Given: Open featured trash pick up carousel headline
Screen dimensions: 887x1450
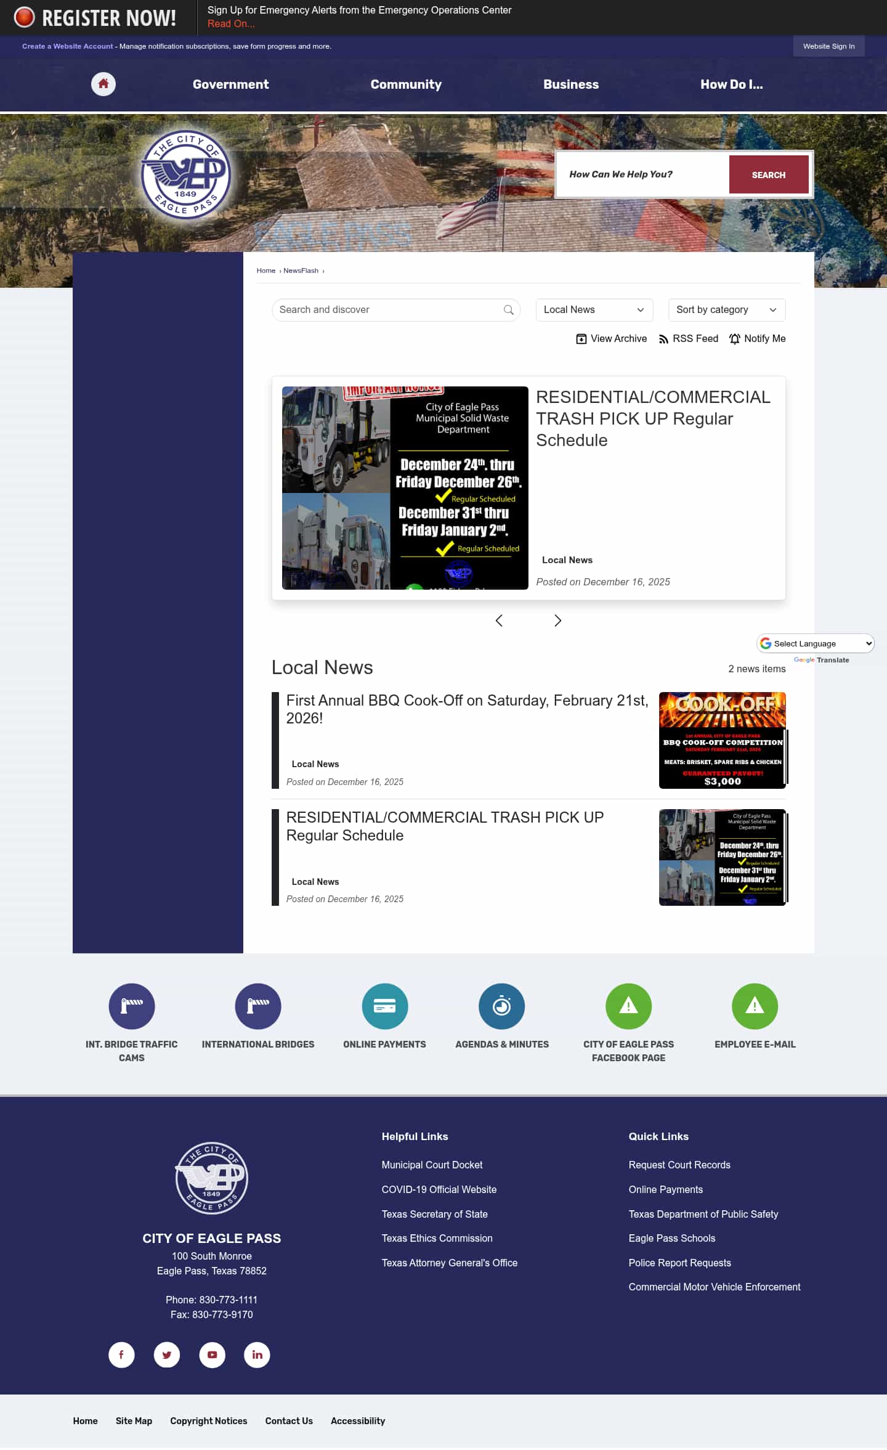Looking at the screenshot, I should tap(653, 418).
